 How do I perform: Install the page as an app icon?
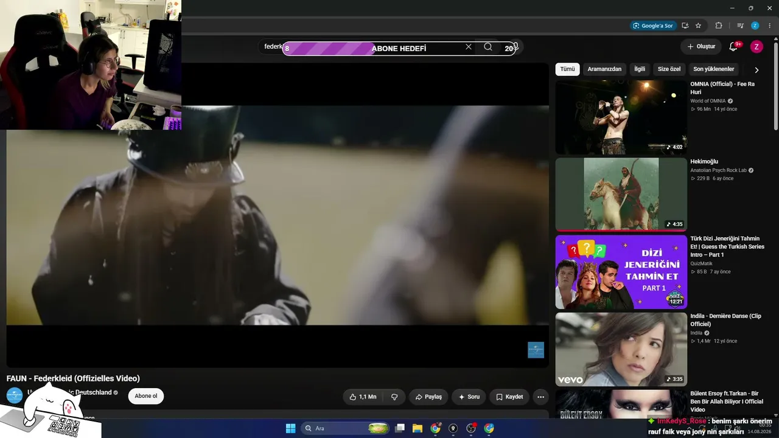(x=685, y=26)
